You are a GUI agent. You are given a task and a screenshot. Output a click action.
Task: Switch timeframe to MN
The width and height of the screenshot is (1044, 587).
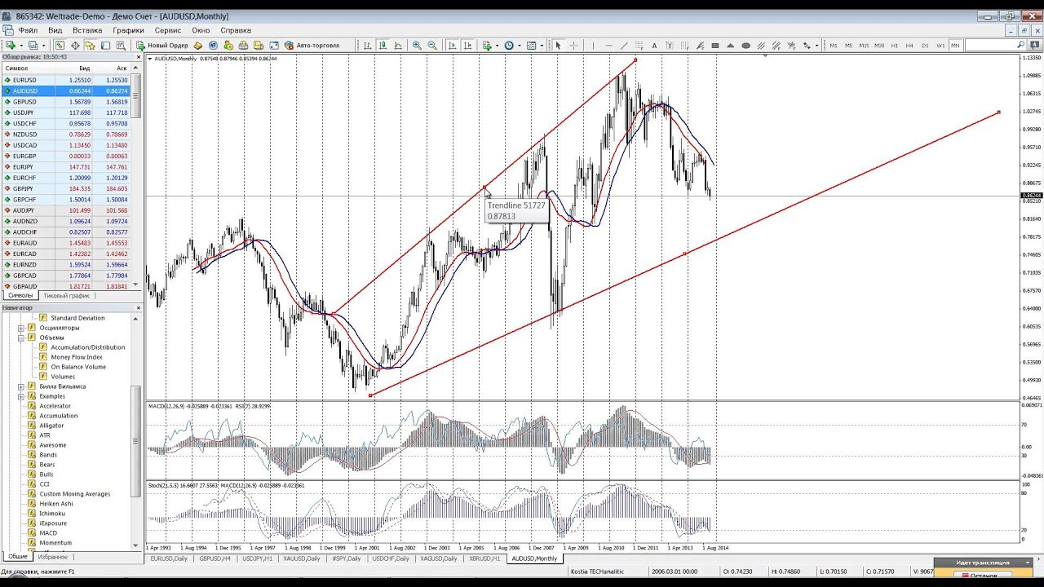(x=955, y=46)
